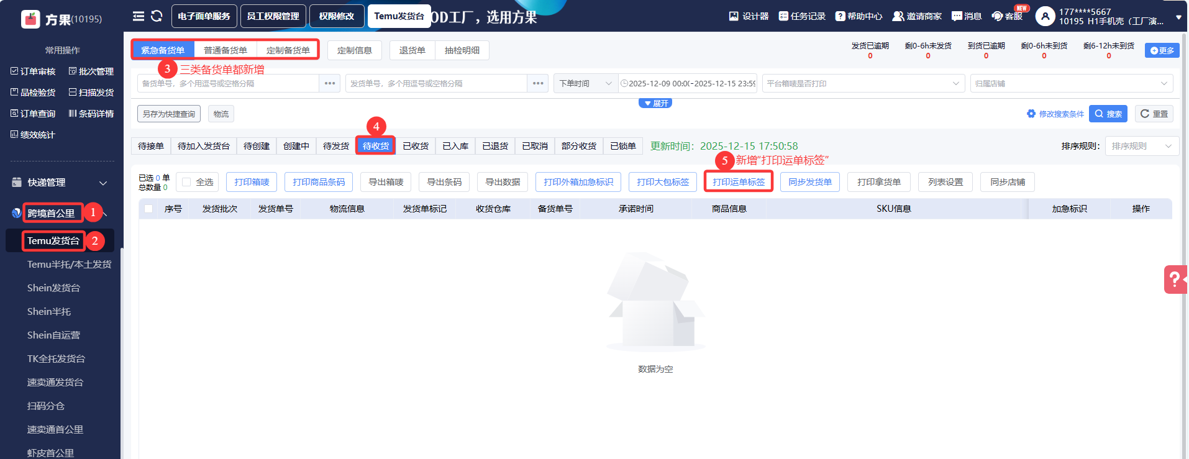Switch to the 紧急备货单 tab

[163, 50]
